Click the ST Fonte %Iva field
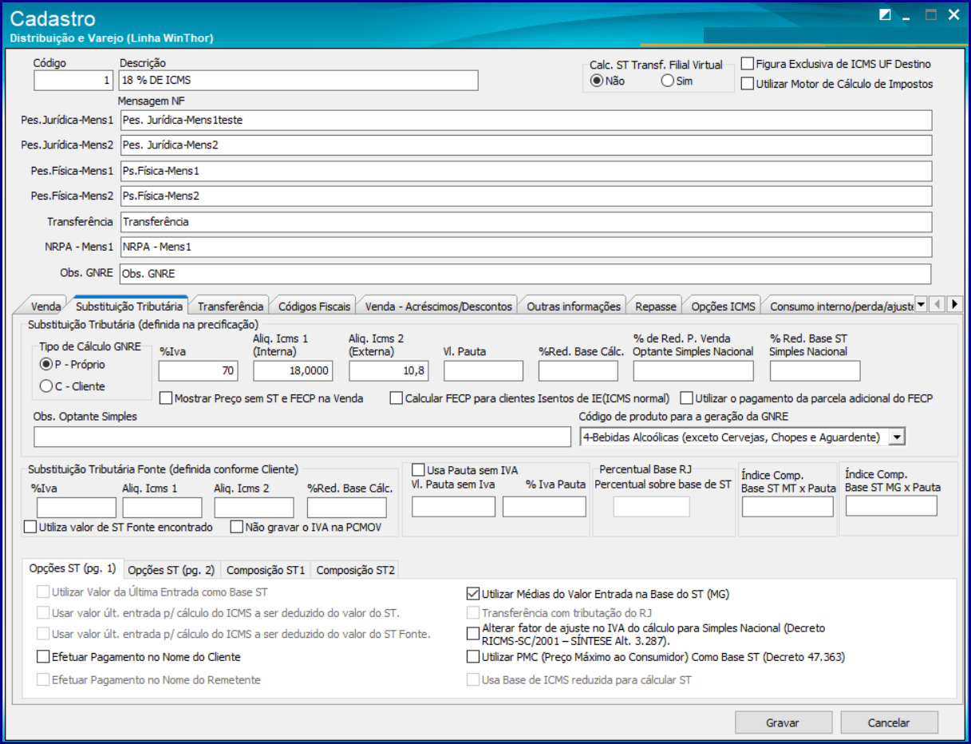The image size is (971, 744). pos(77,508)
